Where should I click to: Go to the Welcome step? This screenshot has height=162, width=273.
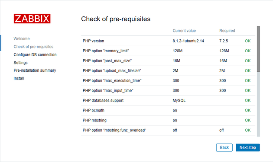(x=22, y=39)
